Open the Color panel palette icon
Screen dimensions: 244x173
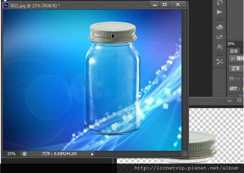point(219,27)
